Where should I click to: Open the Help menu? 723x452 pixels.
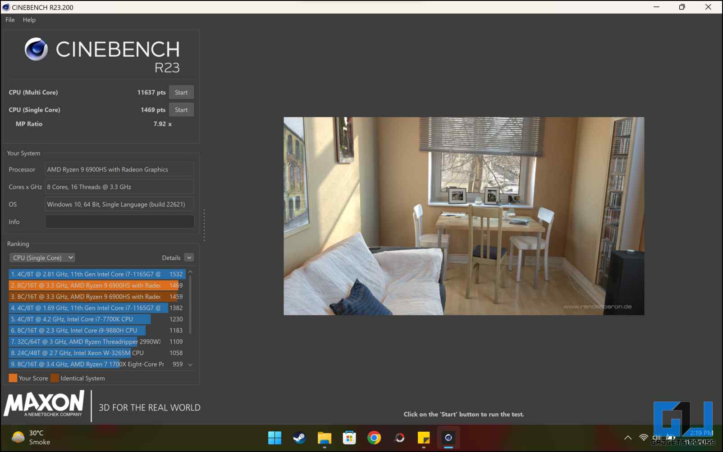[29, 20]
